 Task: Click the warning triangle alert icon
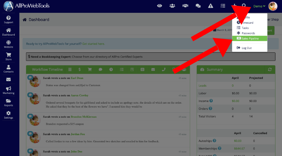coord(211,6)
